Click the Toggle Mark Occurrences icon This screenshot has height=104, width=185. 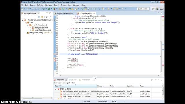click(86, 9)
